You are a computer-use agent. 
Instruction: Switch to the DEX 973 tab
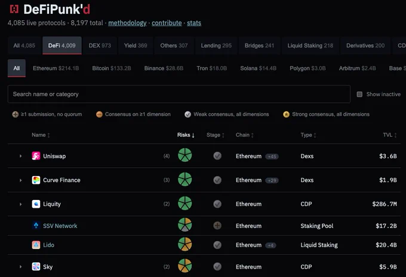100,45
